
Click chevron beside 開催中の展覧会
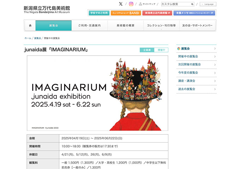point(215,57)
